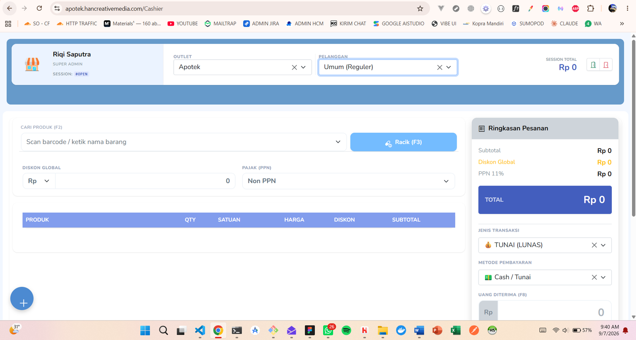Open the Pajak (PPN) Non PPN dropdown

(349, 181)
